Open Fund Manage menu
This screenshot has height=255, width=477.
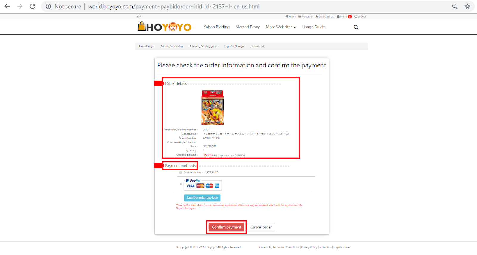pyautogui.click(x=146, y=47)
